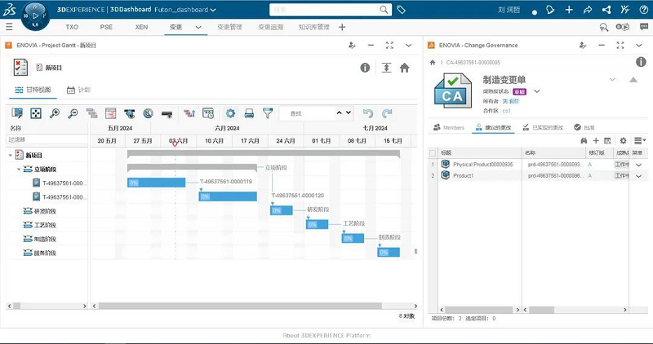Click the 0% task bar for 研发阶段
The height and width of the screenshot is (344, 653).
[x=281, y=210]
